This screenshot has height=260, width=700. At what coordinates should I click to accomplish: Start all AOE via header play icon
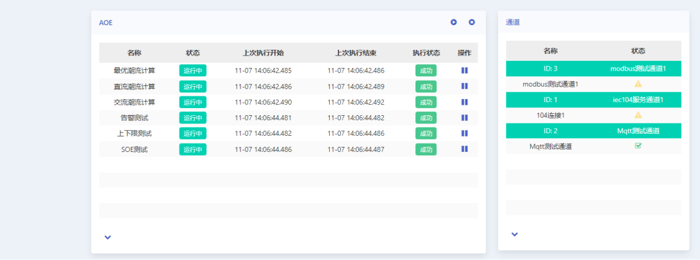click(x=454, y=22)
